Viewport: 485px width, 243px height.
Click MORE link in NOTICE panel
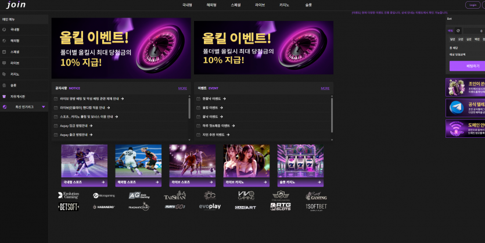click(182, 88)
